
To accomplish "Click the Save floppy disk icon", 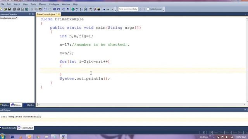I will click(9, 9).
